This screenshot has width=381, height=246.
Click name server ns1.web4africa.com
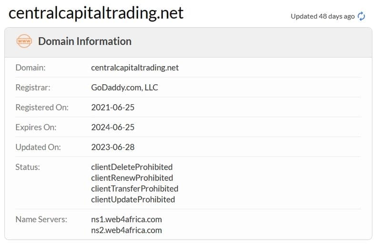click(x=127, y=219)
